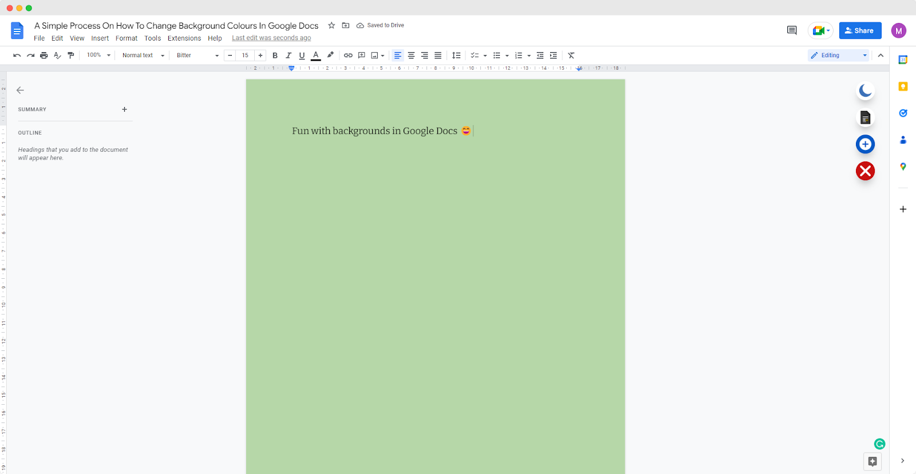Open the highlight color pen
Viewport: 916px width, 474px height.
(x=330, y=56)
